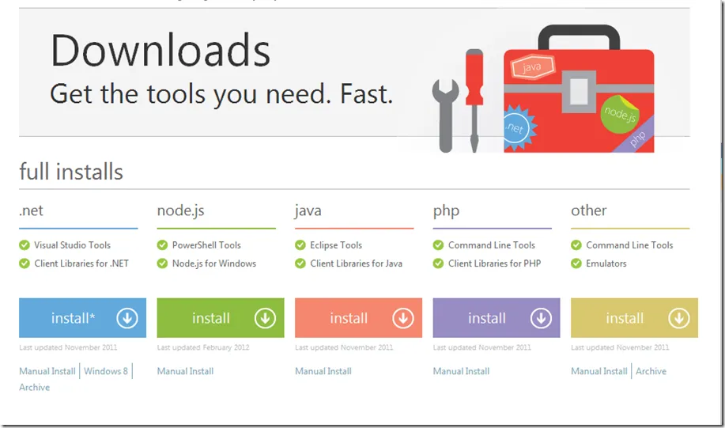Image resolution: width=725 pixels, height=428 pixels.
Task: Click the green check beside Client Libraries for PHP
Action: pos(438,263)
